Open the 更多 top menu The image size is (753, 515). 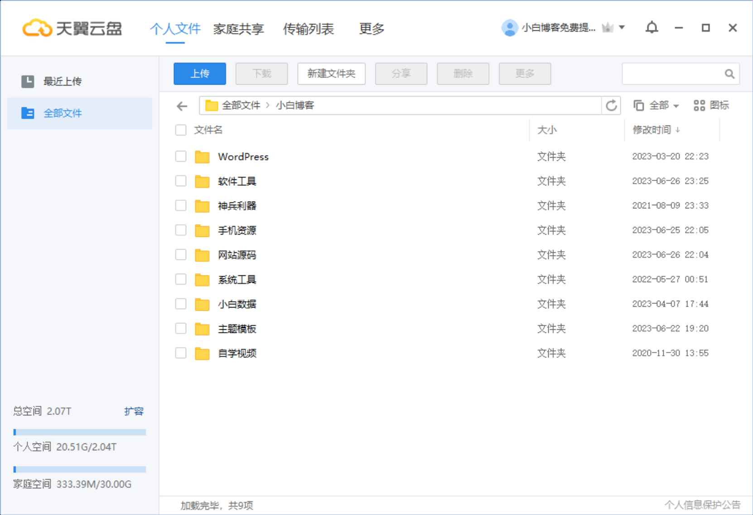(372, 29)
